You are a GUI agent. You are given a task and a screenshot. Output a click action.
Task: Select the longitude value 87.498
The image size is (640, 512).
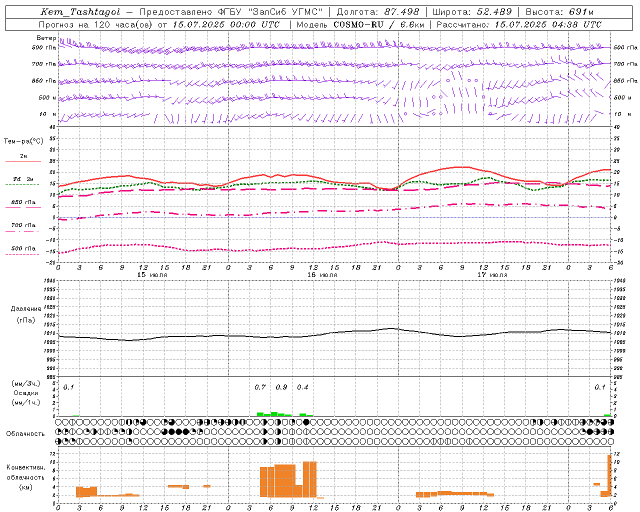(x=401, y=12)
